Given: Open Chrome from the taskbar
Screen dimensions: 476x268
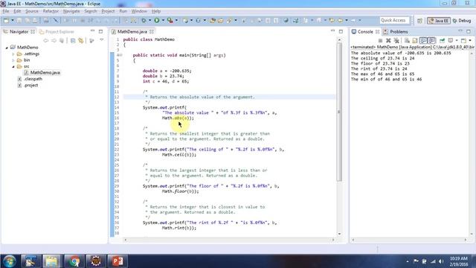Looking at the screenshot, I should click(74, 261).
